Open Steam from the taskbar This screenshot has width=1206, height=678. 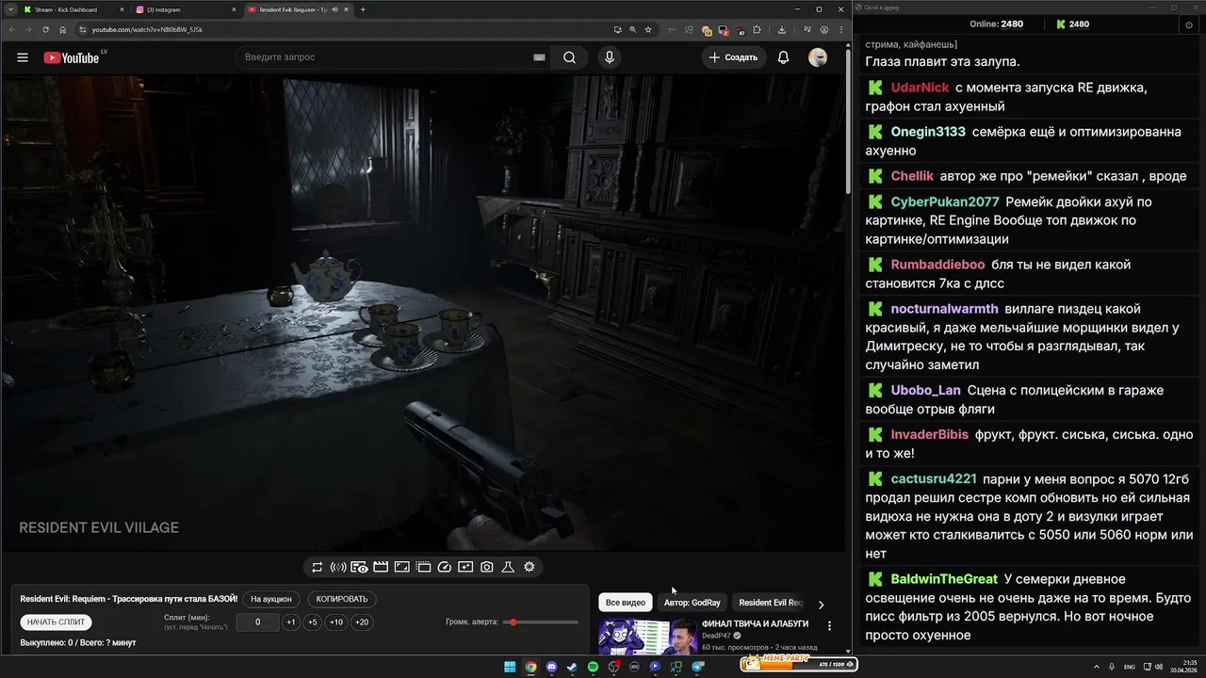(x=572, y=667)
